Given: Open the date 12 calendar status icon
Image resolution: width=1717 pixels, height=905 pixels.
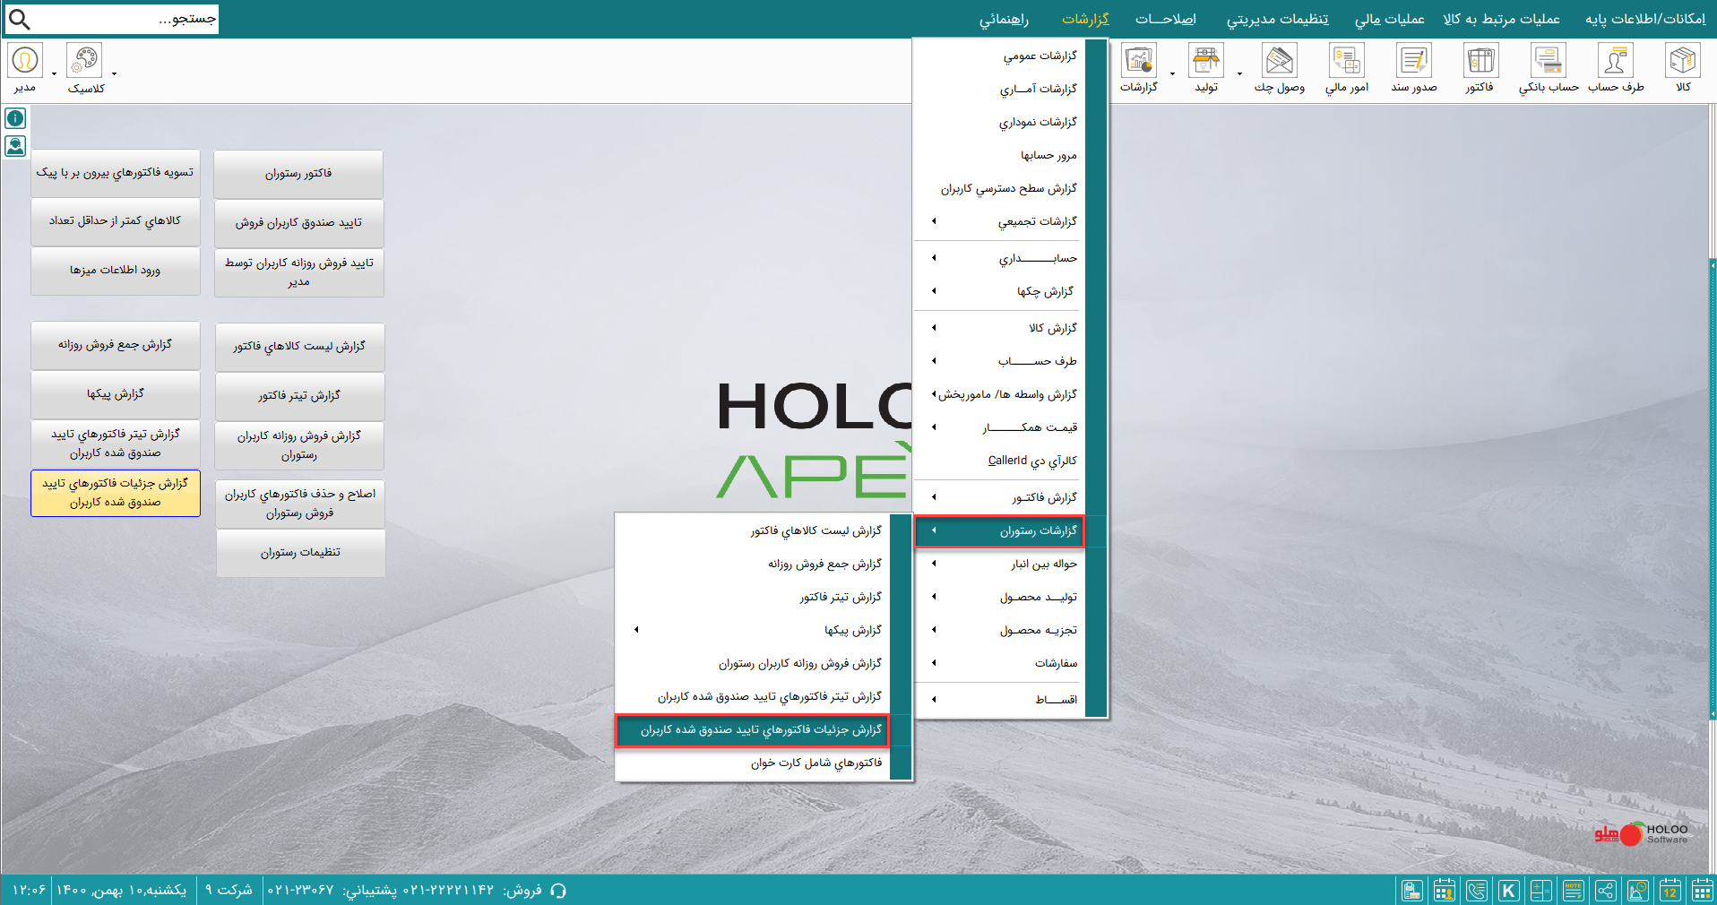Looking at the screenshot, I should tap(1670, 891).
